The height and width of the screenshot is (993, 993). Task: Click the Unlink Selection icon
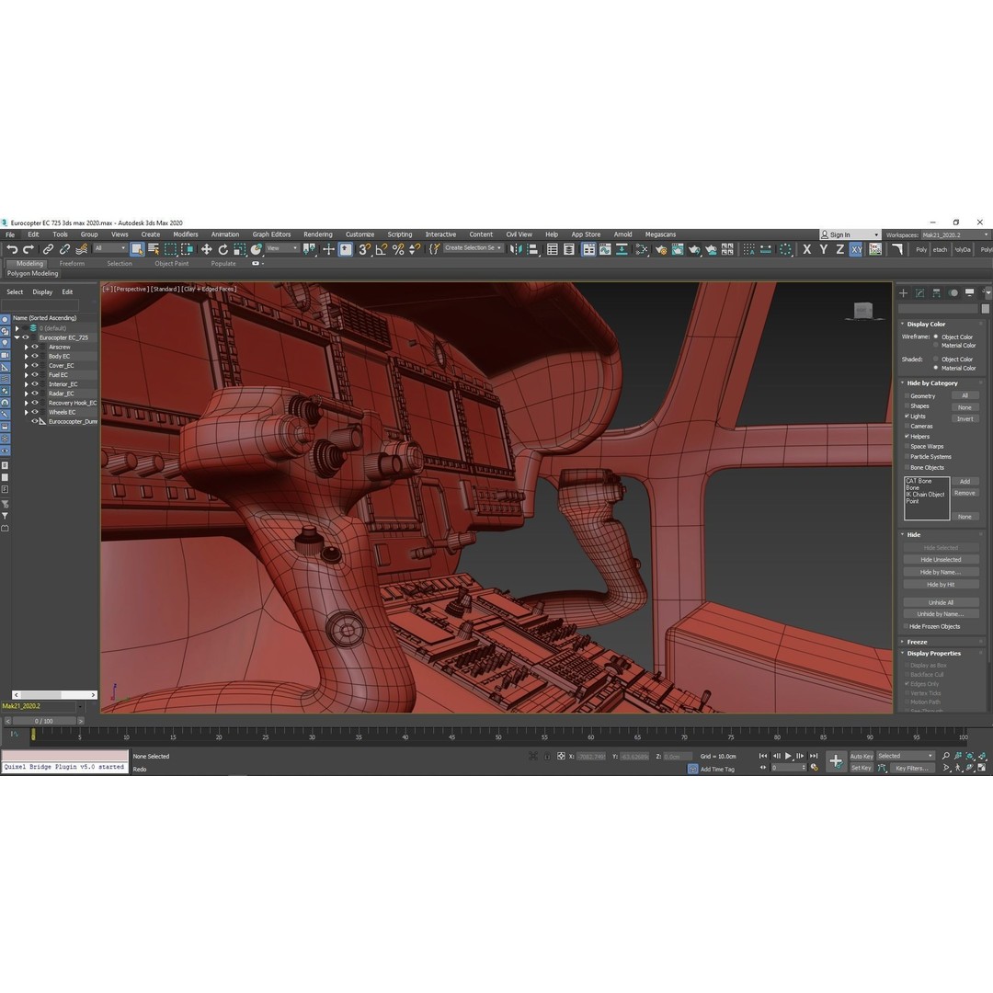(x=64, y=249)
